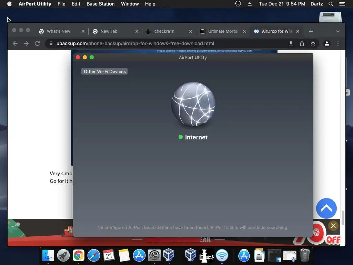Close the AirDrop for Win tab
This screenshot has height=265, width=353.
[x=298, y=31]
